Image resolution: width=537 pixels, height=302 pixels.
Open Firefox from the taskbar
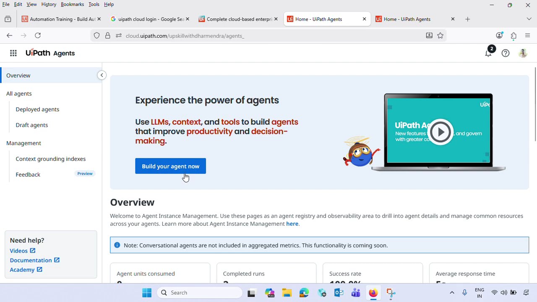373,292
